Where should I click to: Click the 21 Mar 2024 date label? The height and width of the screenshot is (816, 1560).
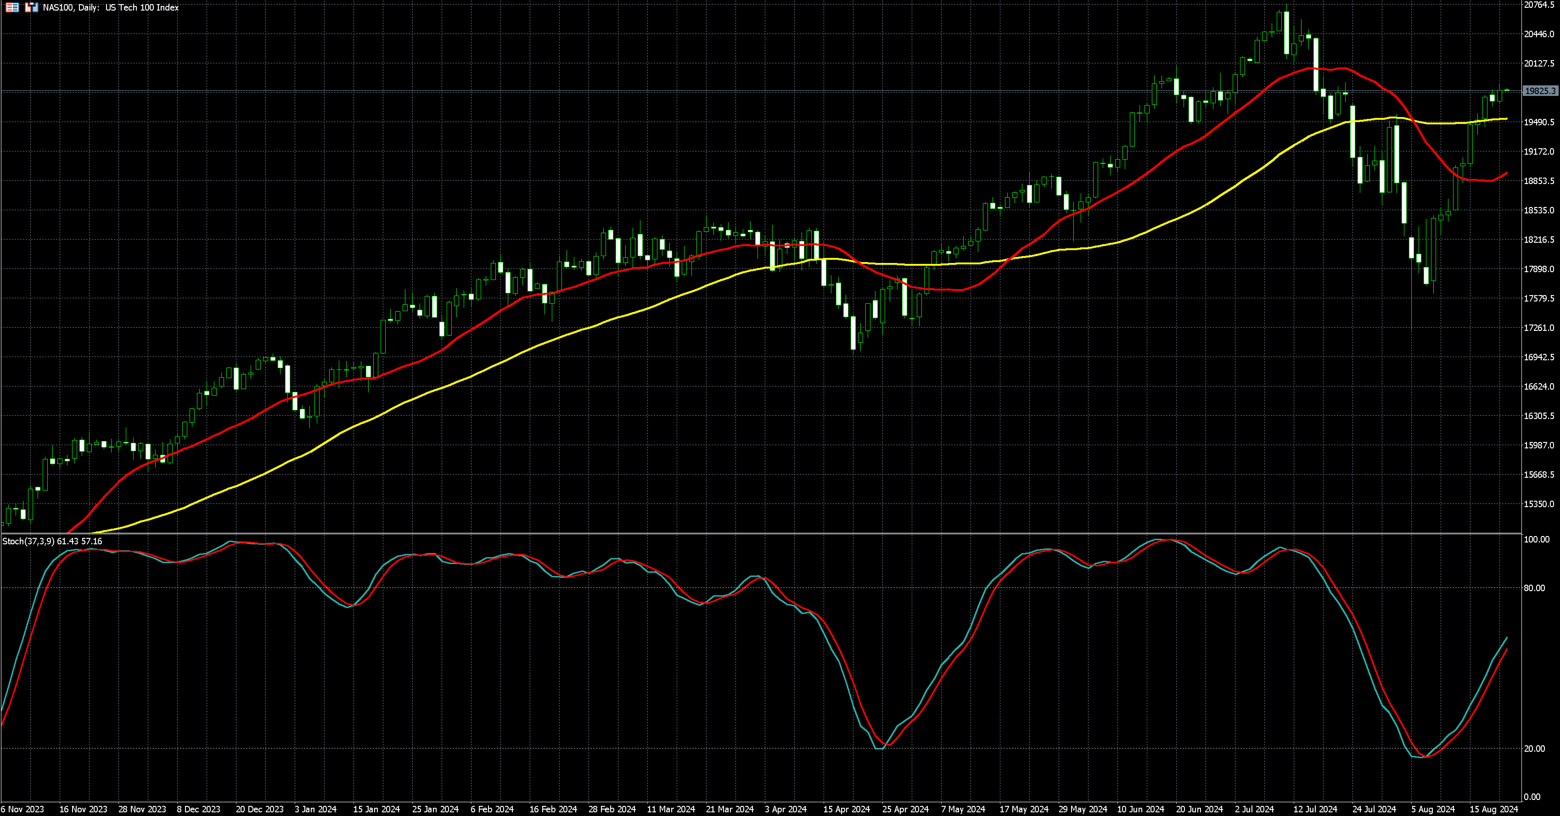(x=730, y=809)
